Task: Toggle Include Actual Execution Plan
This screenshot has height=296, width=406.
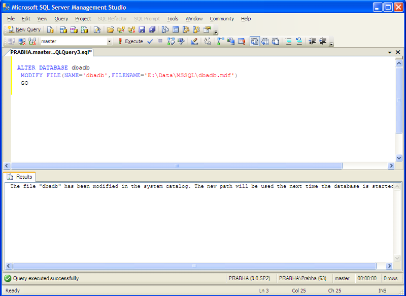Action: click(221, 41)
